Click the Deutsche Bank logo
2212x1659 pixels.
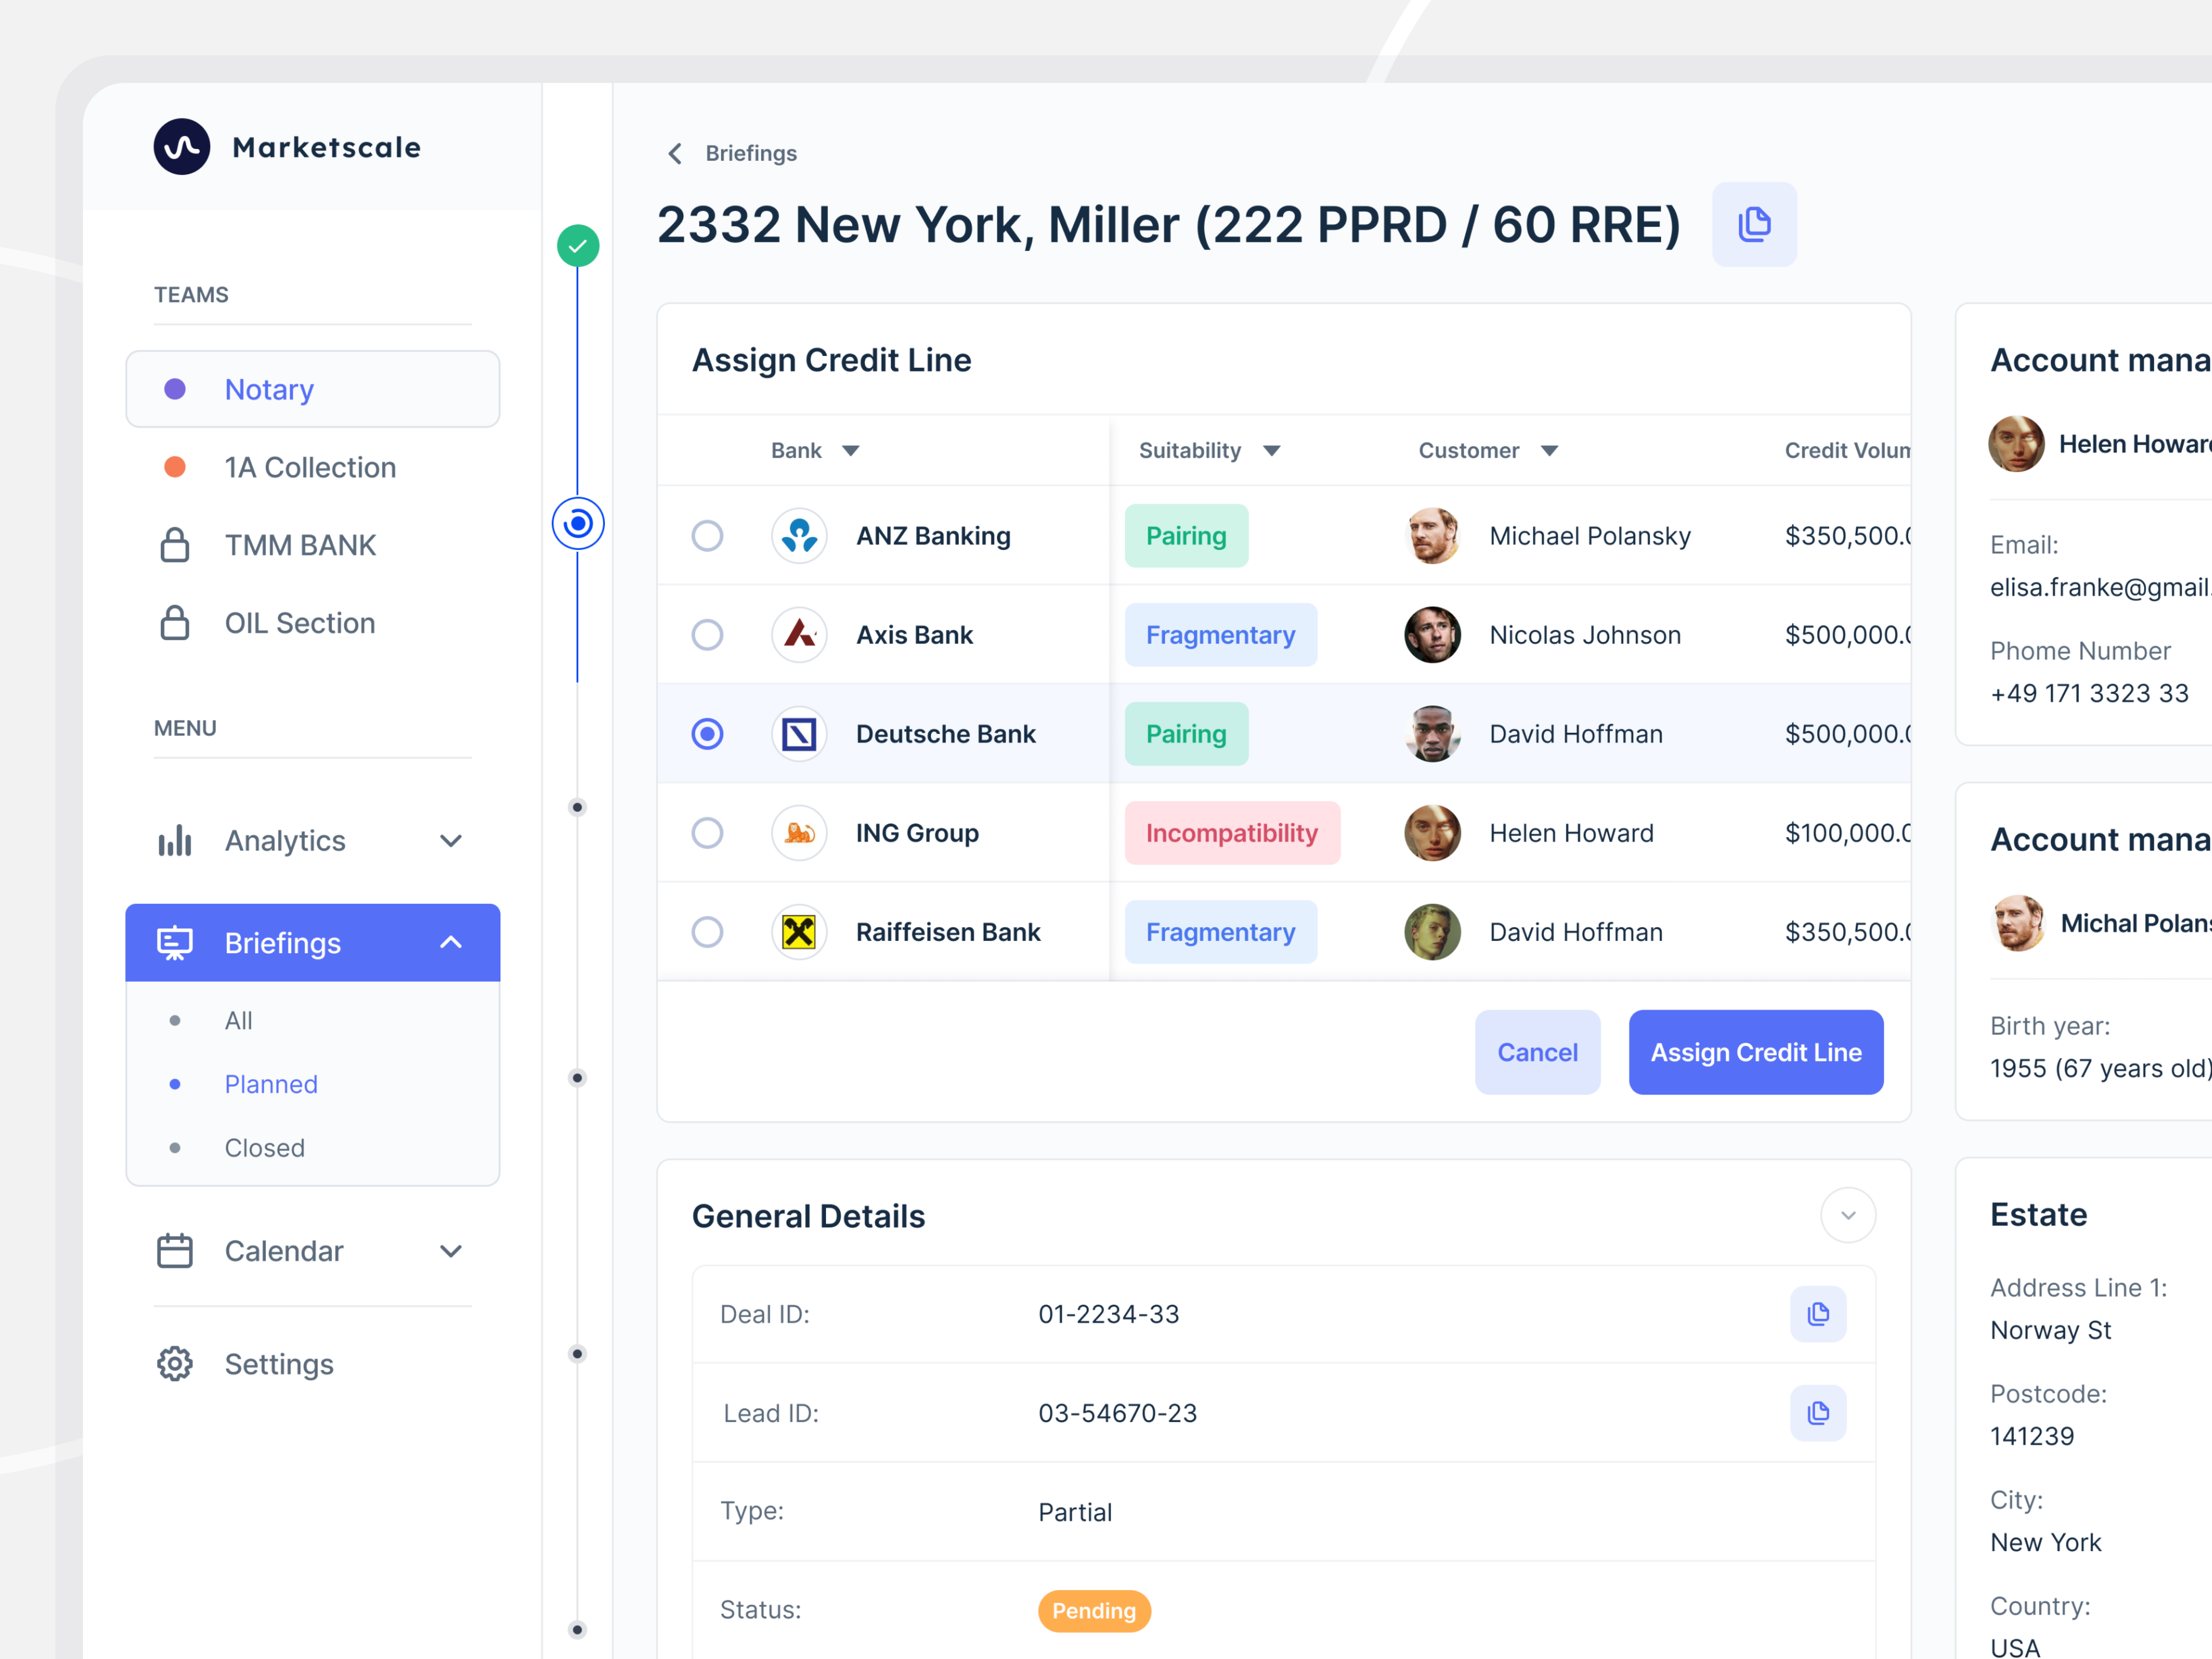(799, 734)
